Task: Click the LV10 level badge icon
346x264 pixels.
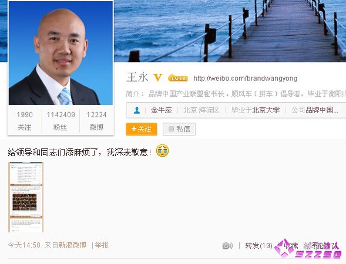Action: (178, 78)
